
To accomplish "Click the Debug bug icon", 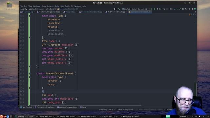I will pyautogui.click(x=154, y=9).
